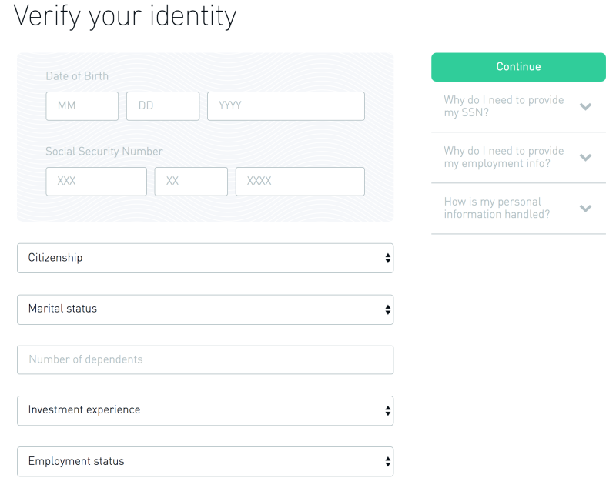Image resolution: width=616 pixels, height=488 pixels.
Task: Click the Marital status up-down arrow icon
Action: point(388,309)
